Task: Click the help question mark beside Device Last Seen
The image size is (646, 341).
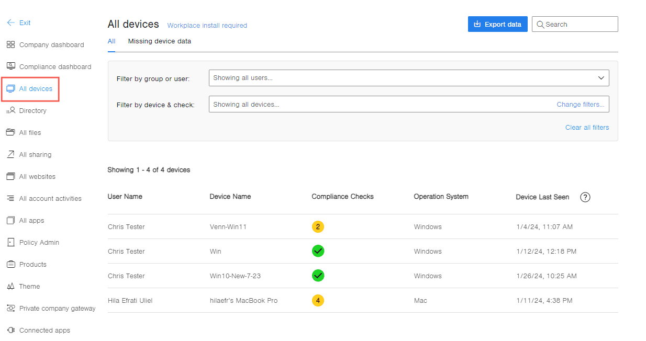Action: (585, 197)
